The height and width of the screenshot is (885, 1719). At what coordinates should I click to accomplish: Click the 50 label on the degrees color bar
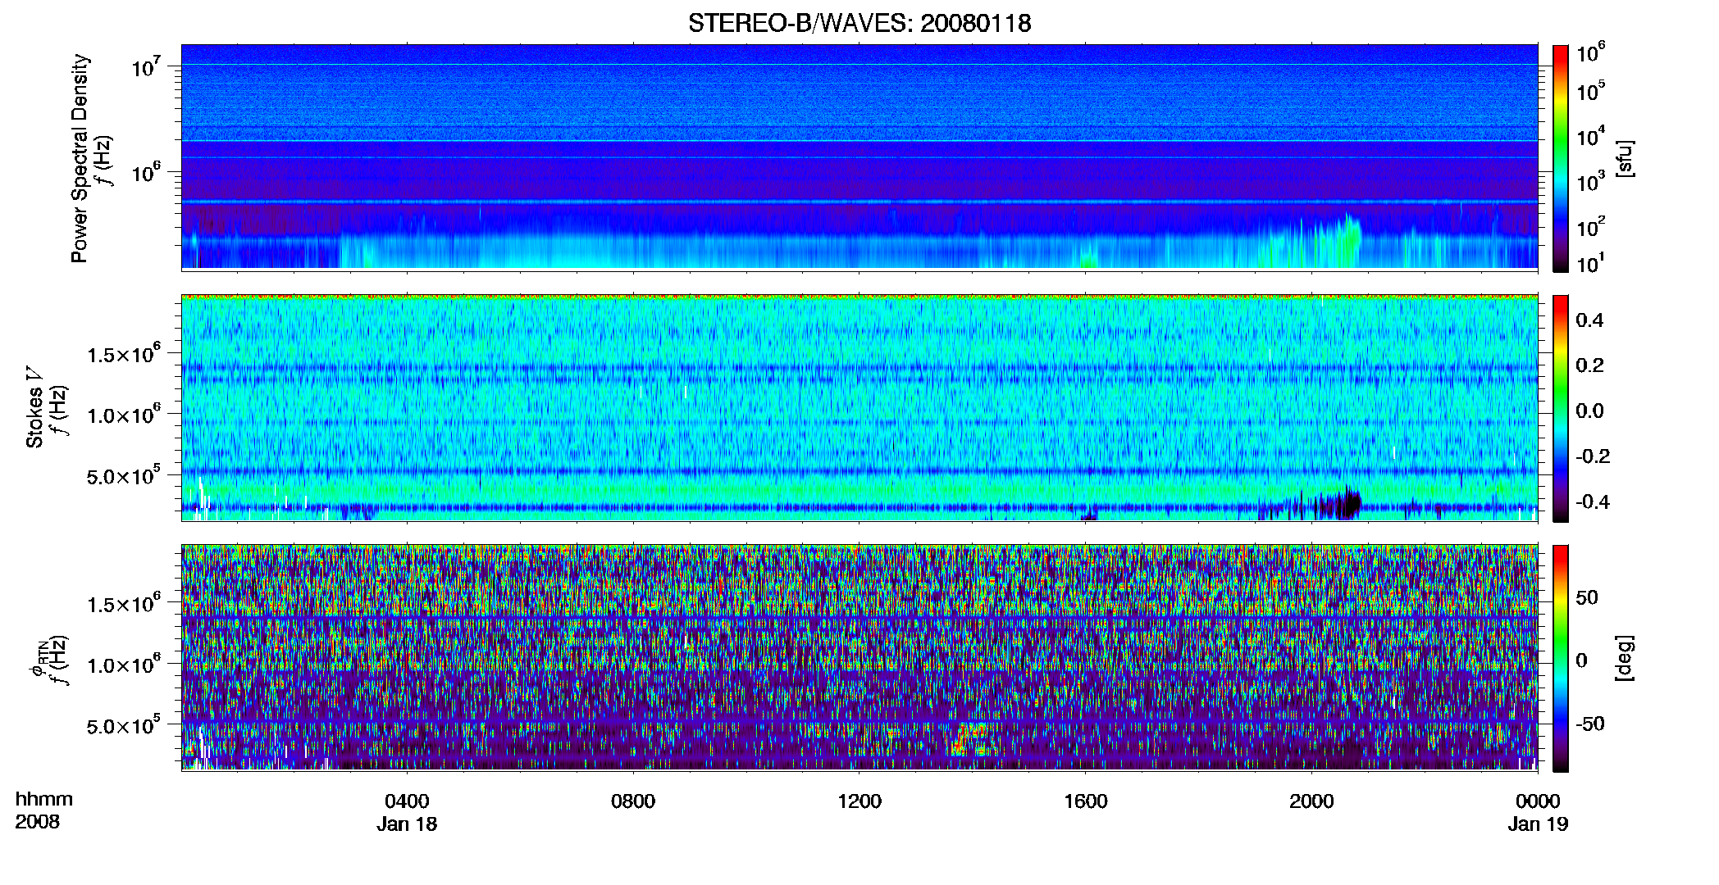[1587, 597]
